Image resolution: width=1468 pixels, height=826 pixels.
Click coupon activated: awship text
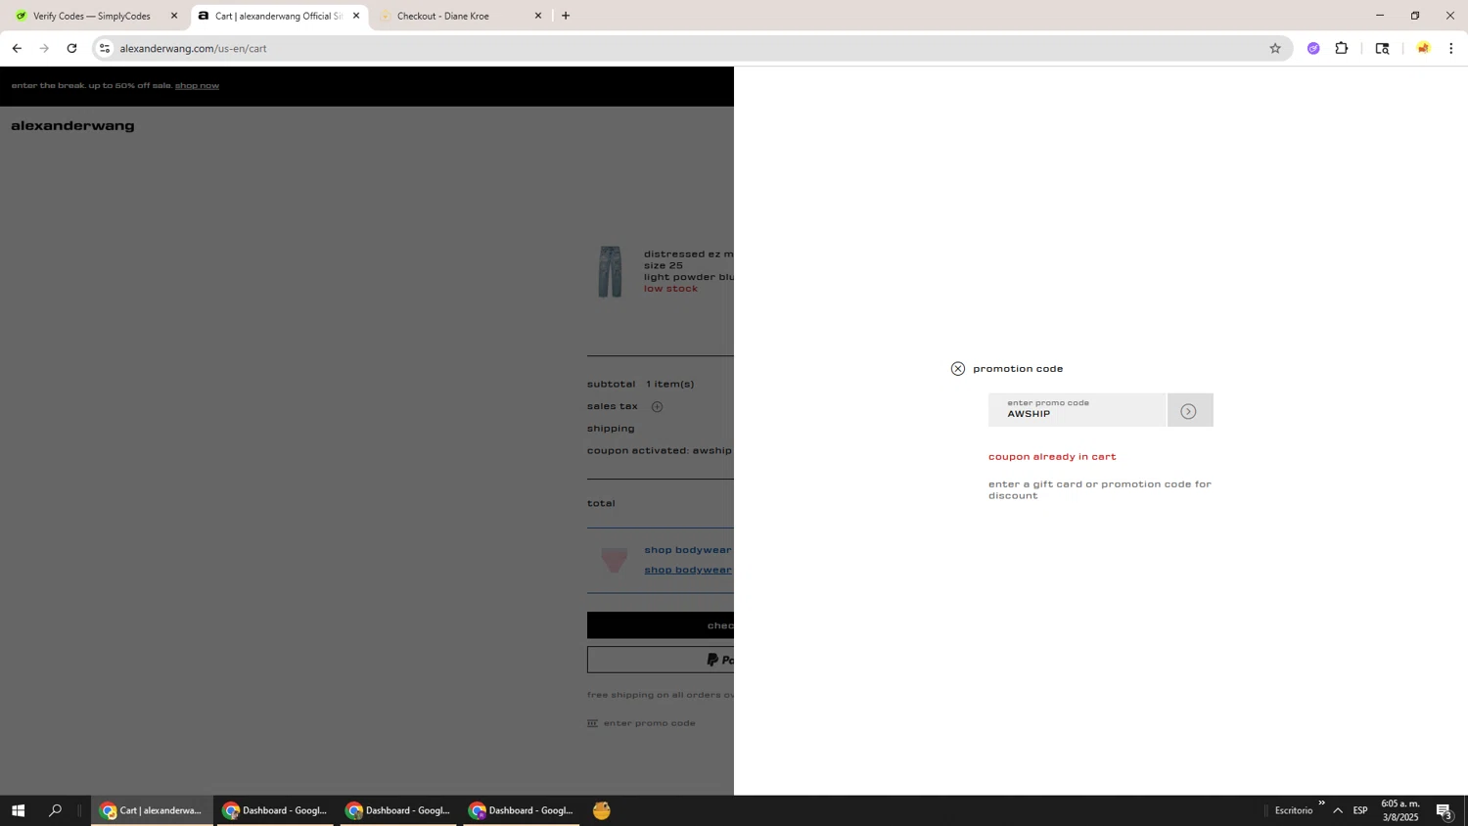(660, 451)
